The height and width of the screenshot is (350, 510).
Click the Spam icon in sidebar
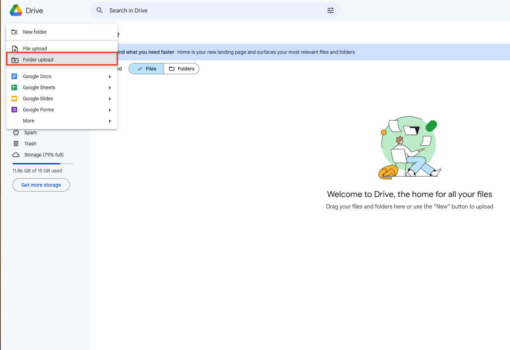(x=16, y=133)
